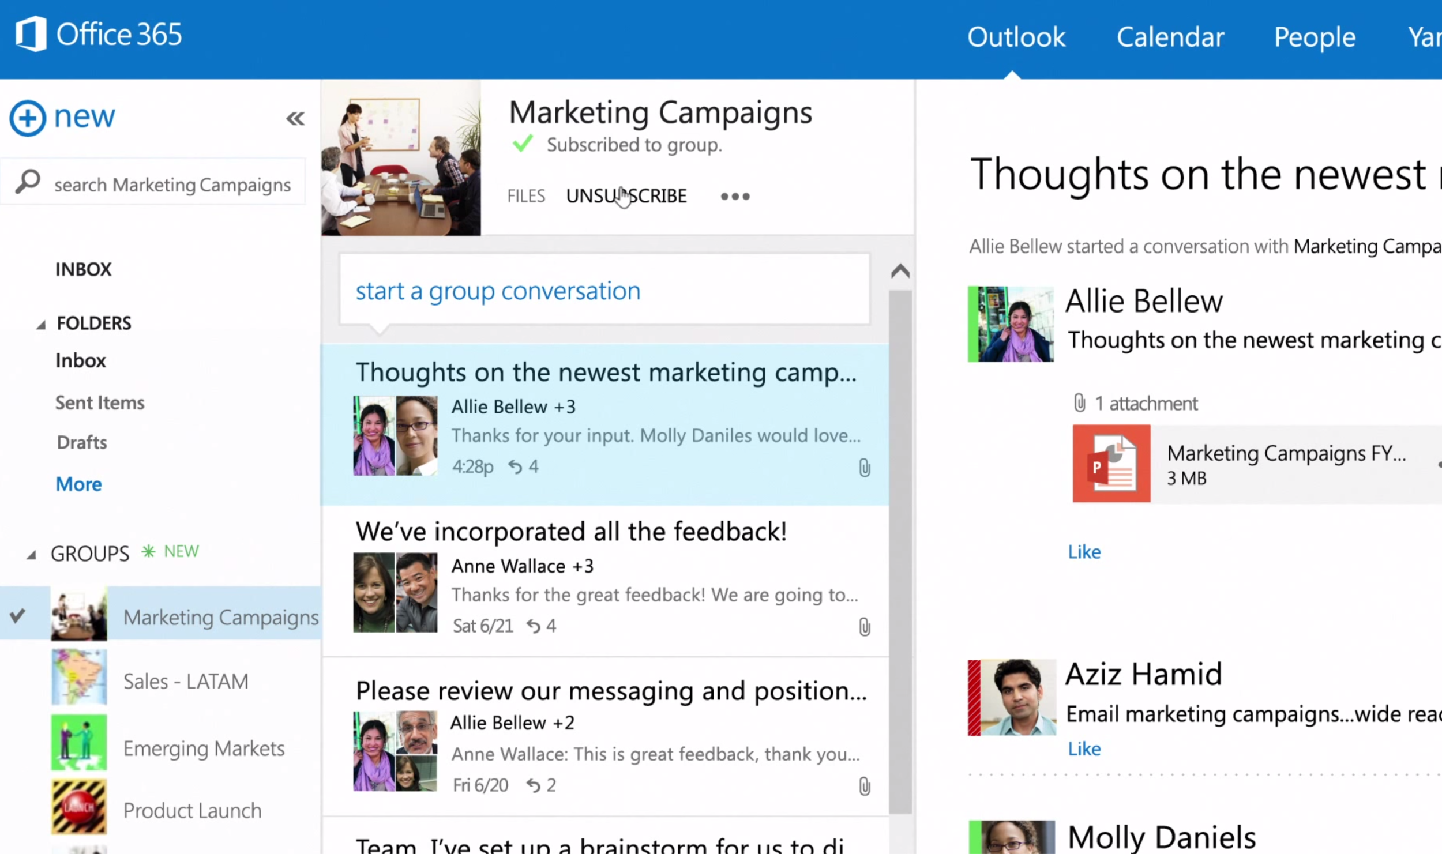Image resolution: width=1442 pixels, height=854 pixels.
Task: Click the Marketing Campaigns group header photo
Action: (x=401, y=158)
